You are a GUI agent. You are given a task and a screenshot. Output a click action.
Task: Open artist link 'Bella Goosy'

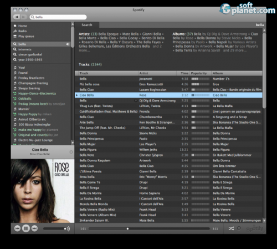point(129,38)
